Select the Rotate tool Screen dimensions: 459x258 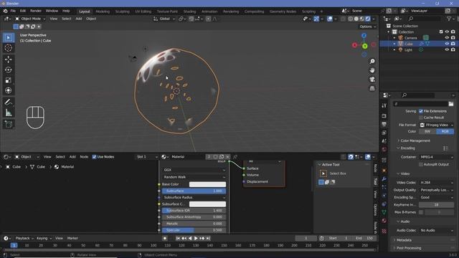(8, 70)
